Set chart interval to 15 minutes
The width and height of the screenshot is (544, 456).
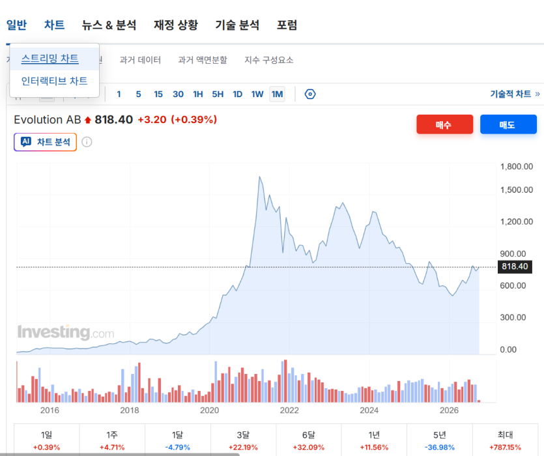158,94
